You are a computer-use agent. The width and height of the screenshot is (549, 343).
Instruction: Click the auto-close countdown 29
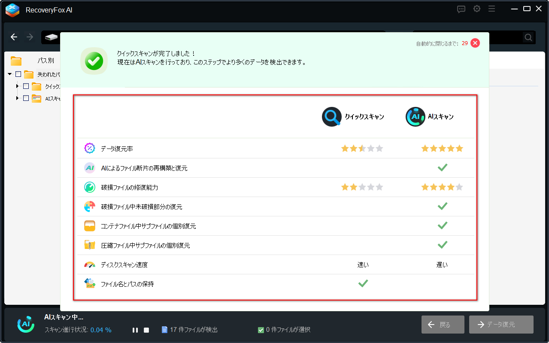coord(465,43)
